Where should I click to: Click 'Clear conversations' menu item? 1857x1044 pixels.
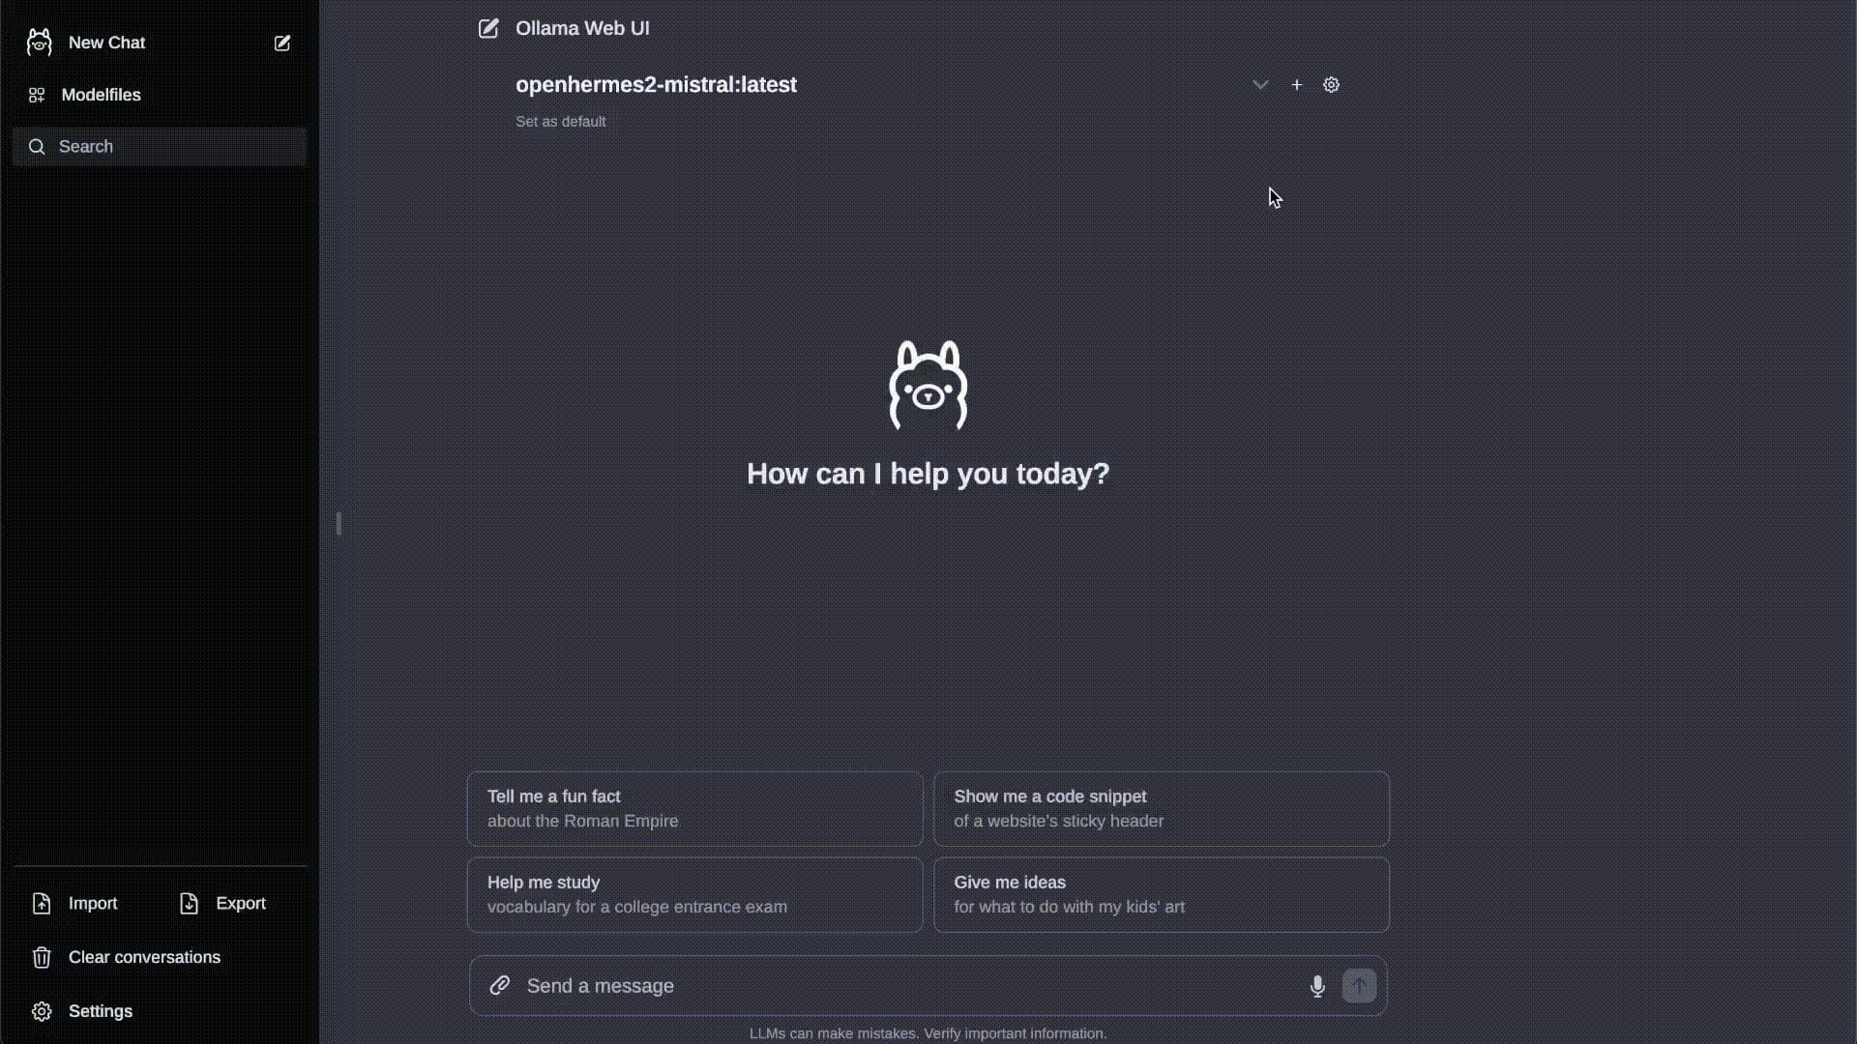tap(144, 956)
